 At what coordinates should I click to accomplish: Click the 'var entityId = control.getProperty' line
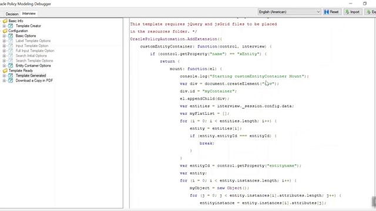coord(240,166)
